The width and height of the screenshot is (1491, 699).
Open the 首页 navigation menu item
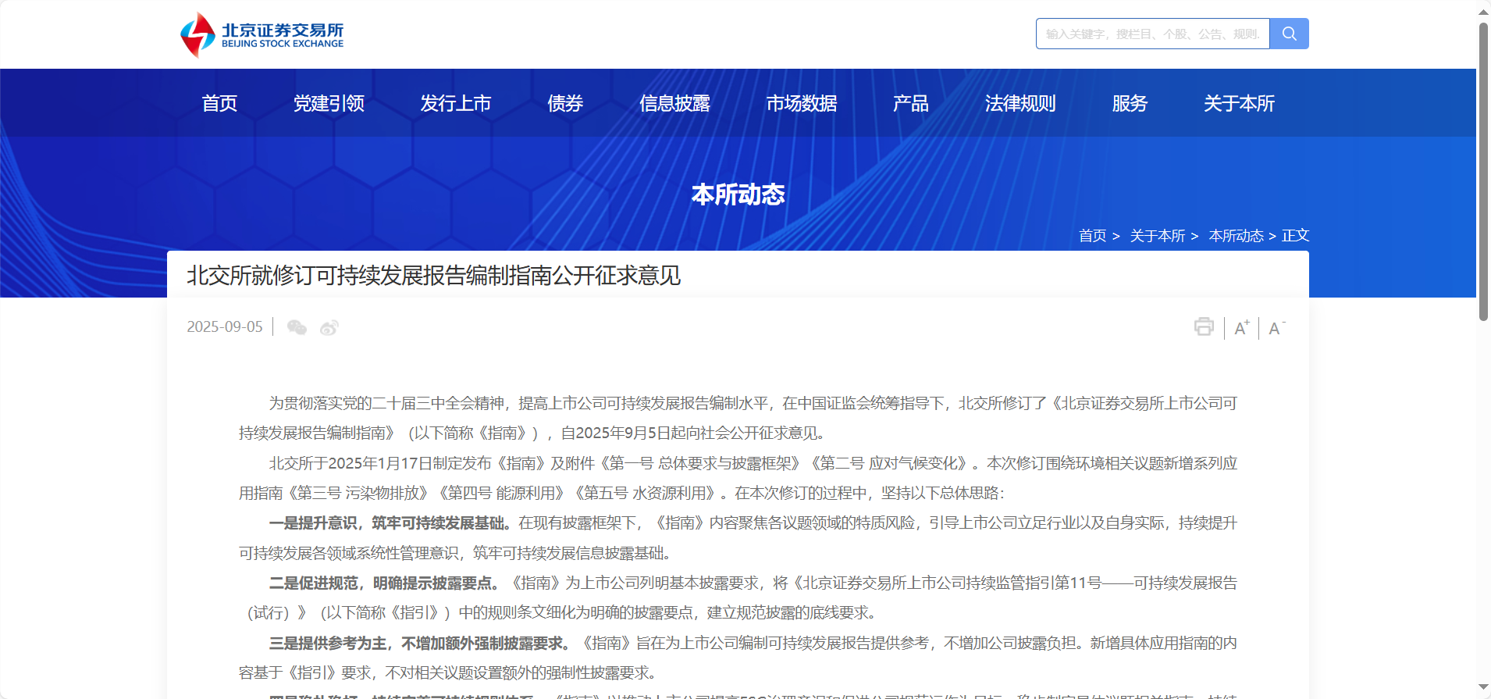(219, 103)
